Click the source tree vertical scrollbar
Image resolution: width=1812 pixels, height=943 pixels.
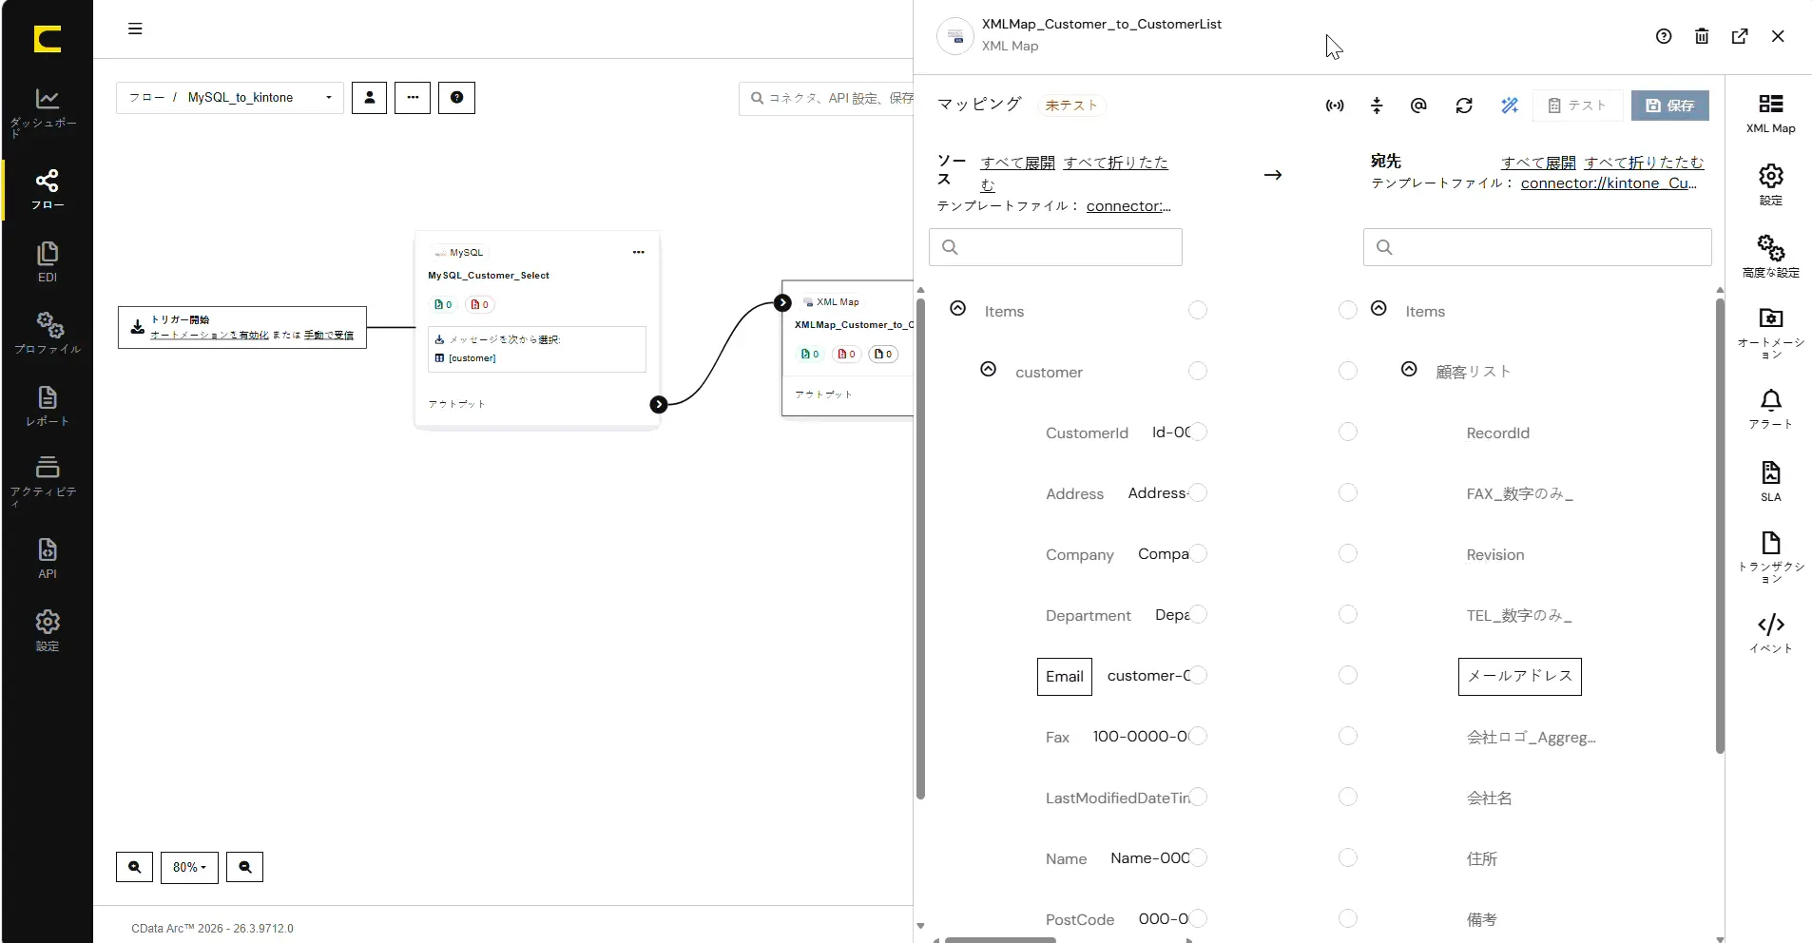920,548
